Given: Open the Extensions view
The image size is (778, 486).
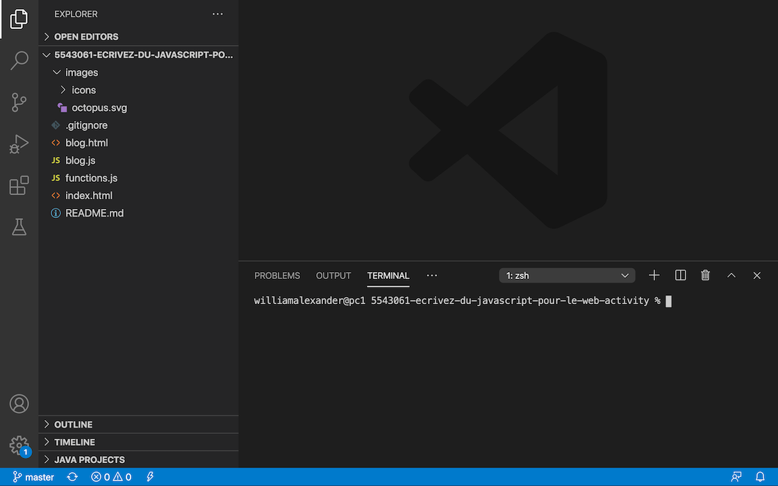Looking at the screenshot, I should 19,185.
